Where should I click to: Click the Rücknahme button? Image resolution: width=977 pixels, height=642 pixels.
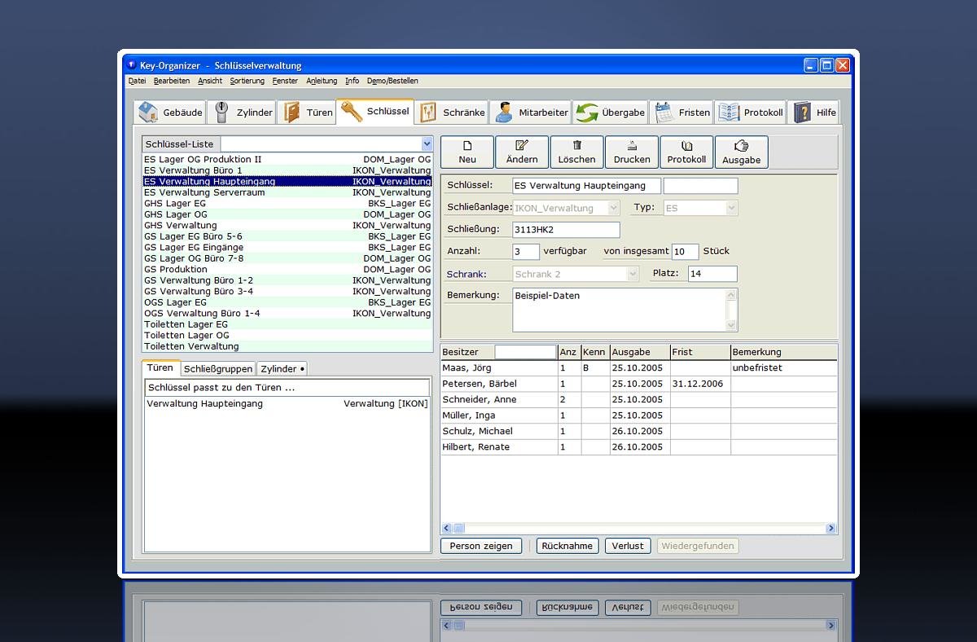[x=567, y=546]
